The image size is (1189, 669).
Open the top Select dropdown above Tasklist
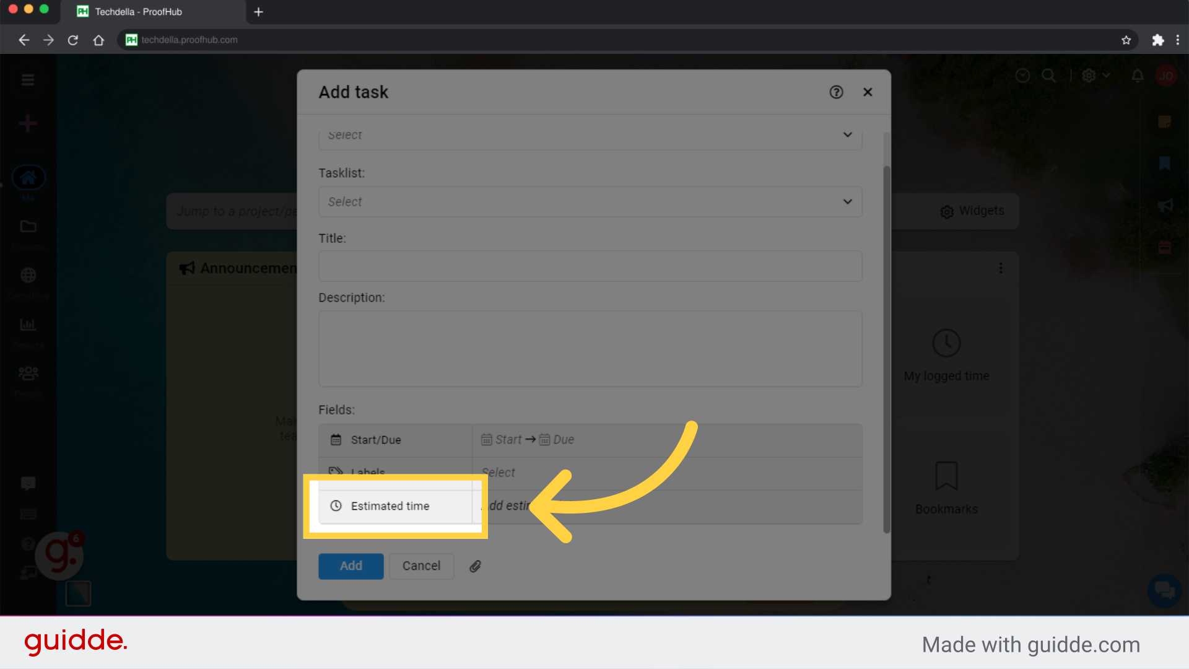pyautogui.click(x=590, y=136)
